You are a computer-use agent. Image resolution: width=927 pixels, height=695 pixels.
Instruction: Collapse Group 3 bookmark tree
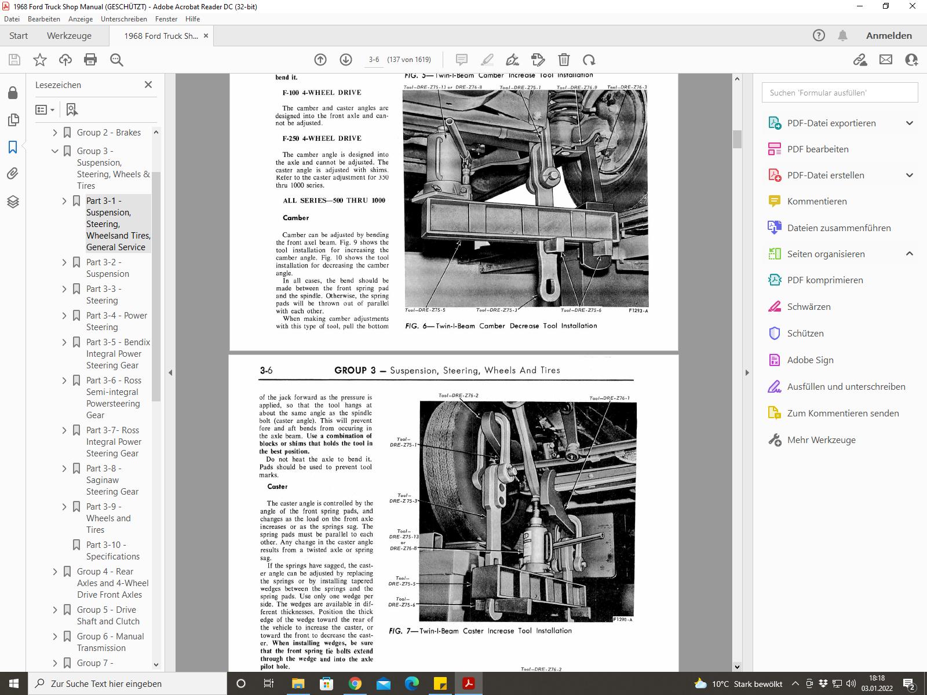pos(55,151)
